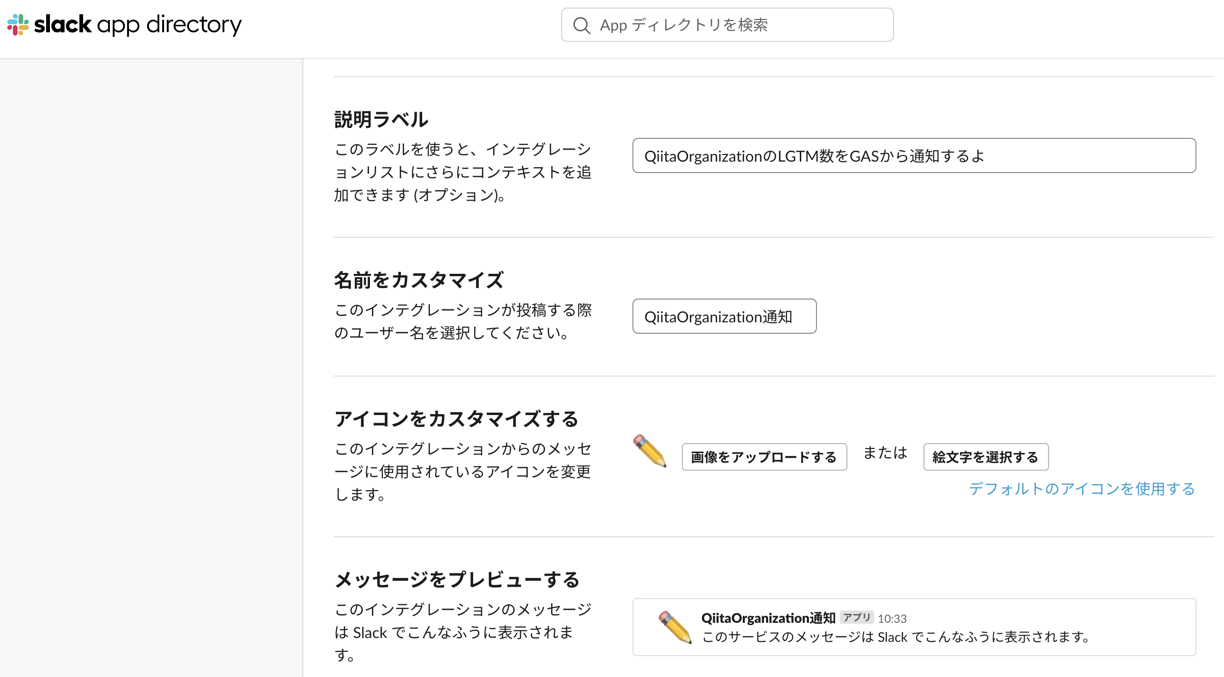Select the 絵文字を選択する option to pick an emoji icon
1224x677 pixels.
(985, 457)
